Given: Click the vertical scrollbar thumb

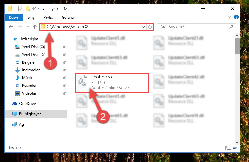Looking at the screenshot, I should (x=237, y=46).
